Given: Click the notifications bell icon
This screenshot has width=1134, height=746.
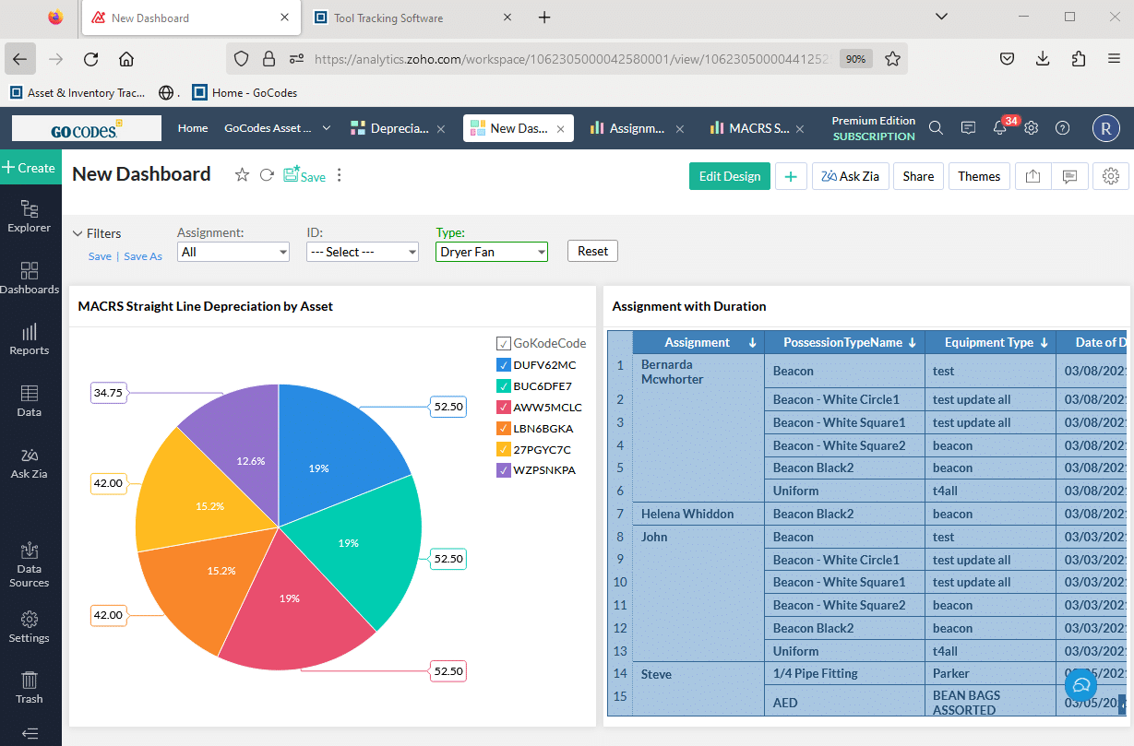Looking at the screenshot, I should coord(999,128).
